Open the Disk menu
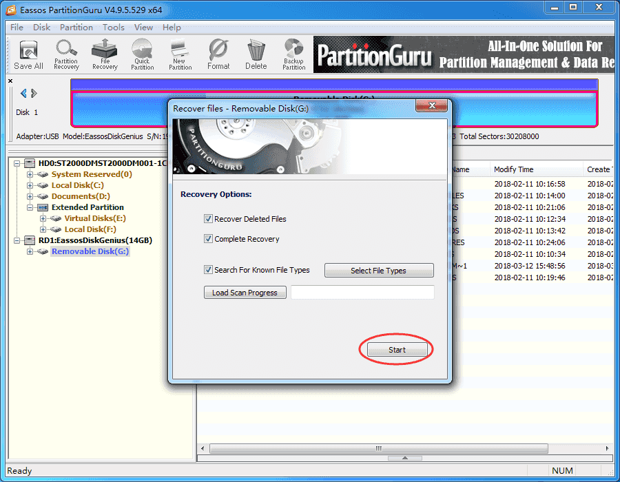This screenshot has height=482, width=620. pos(41,28)
